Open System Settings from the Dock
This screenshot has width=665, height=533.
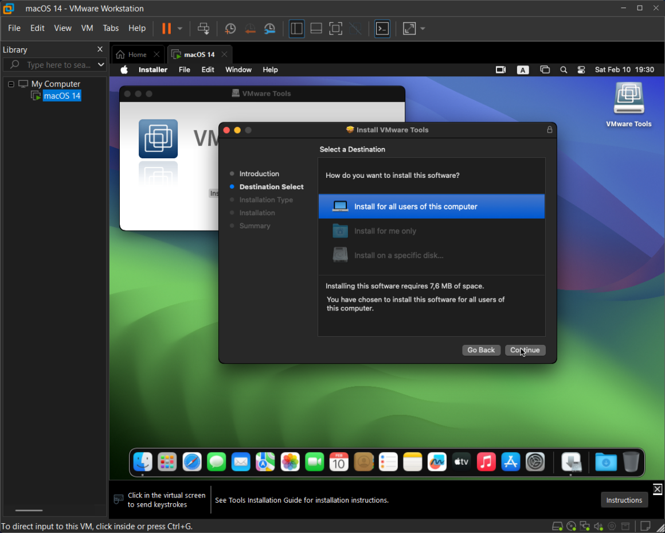click(535, 462)
